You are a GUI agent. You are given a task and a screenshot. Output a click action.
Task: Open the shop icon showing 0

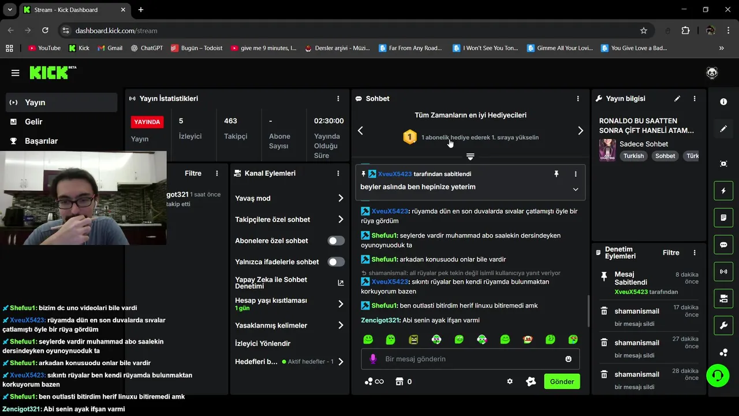404,381
